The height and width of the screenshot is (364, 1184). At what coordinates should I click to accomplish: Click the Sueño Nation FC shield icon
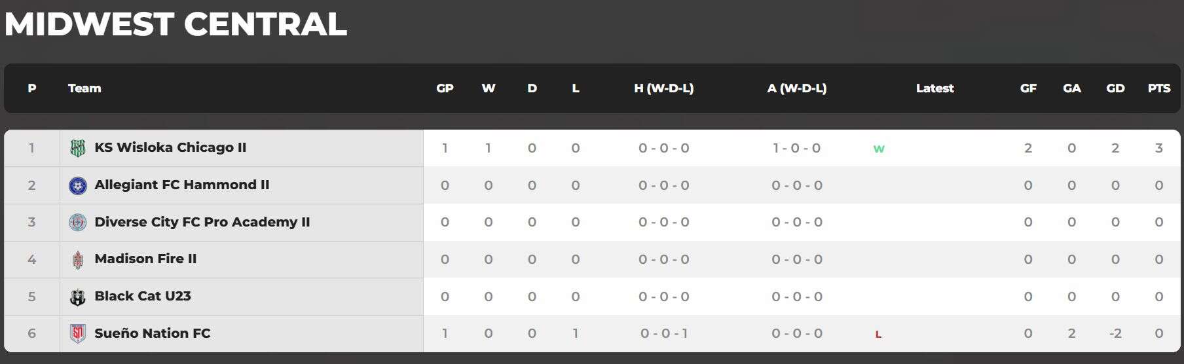(77, 334)
